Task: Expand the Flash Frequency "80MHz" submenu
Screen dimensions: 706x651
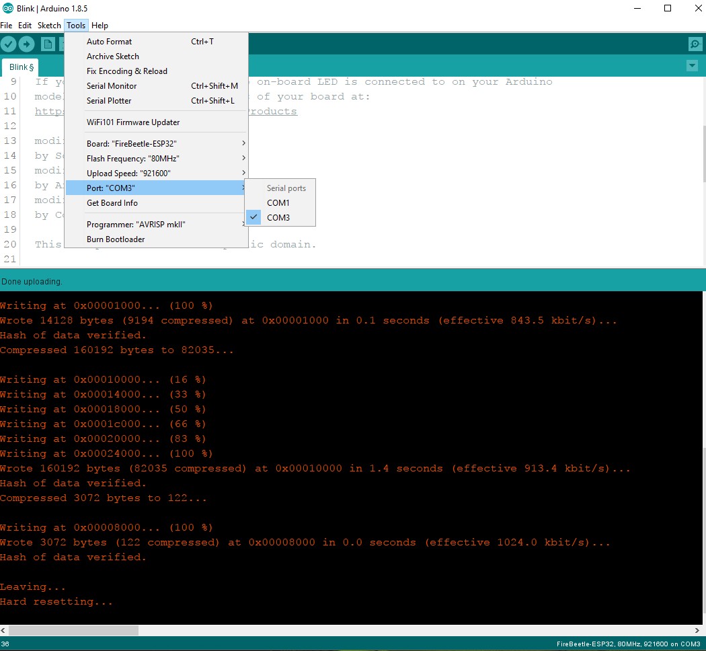Action: (x=157, y=159)
